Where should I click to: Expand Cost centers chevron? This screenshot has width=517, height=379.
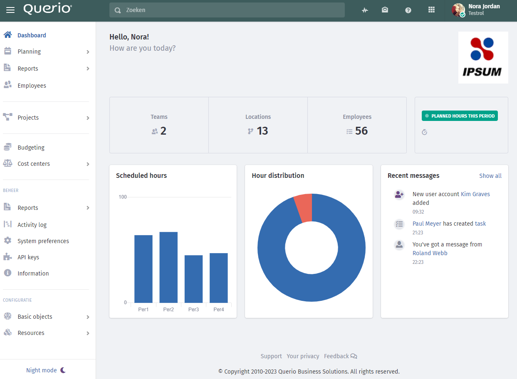pos(88,164)
